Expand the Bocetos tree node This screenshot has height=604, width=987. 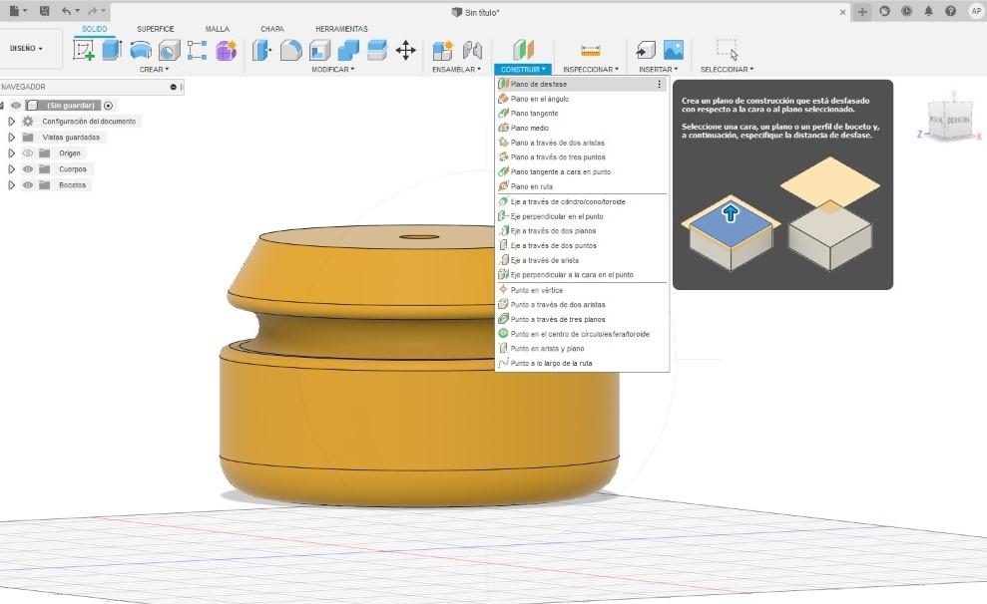(x=11, y=185)
